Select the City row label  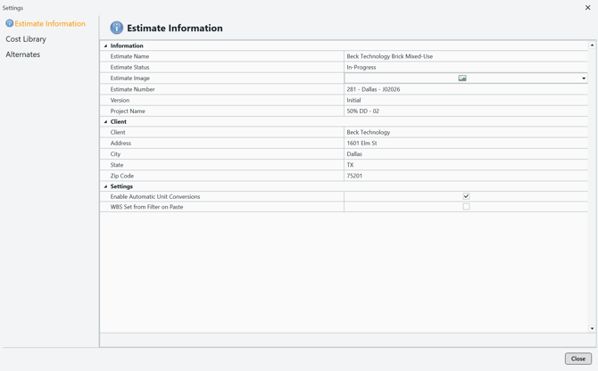(x=115, y=154)
